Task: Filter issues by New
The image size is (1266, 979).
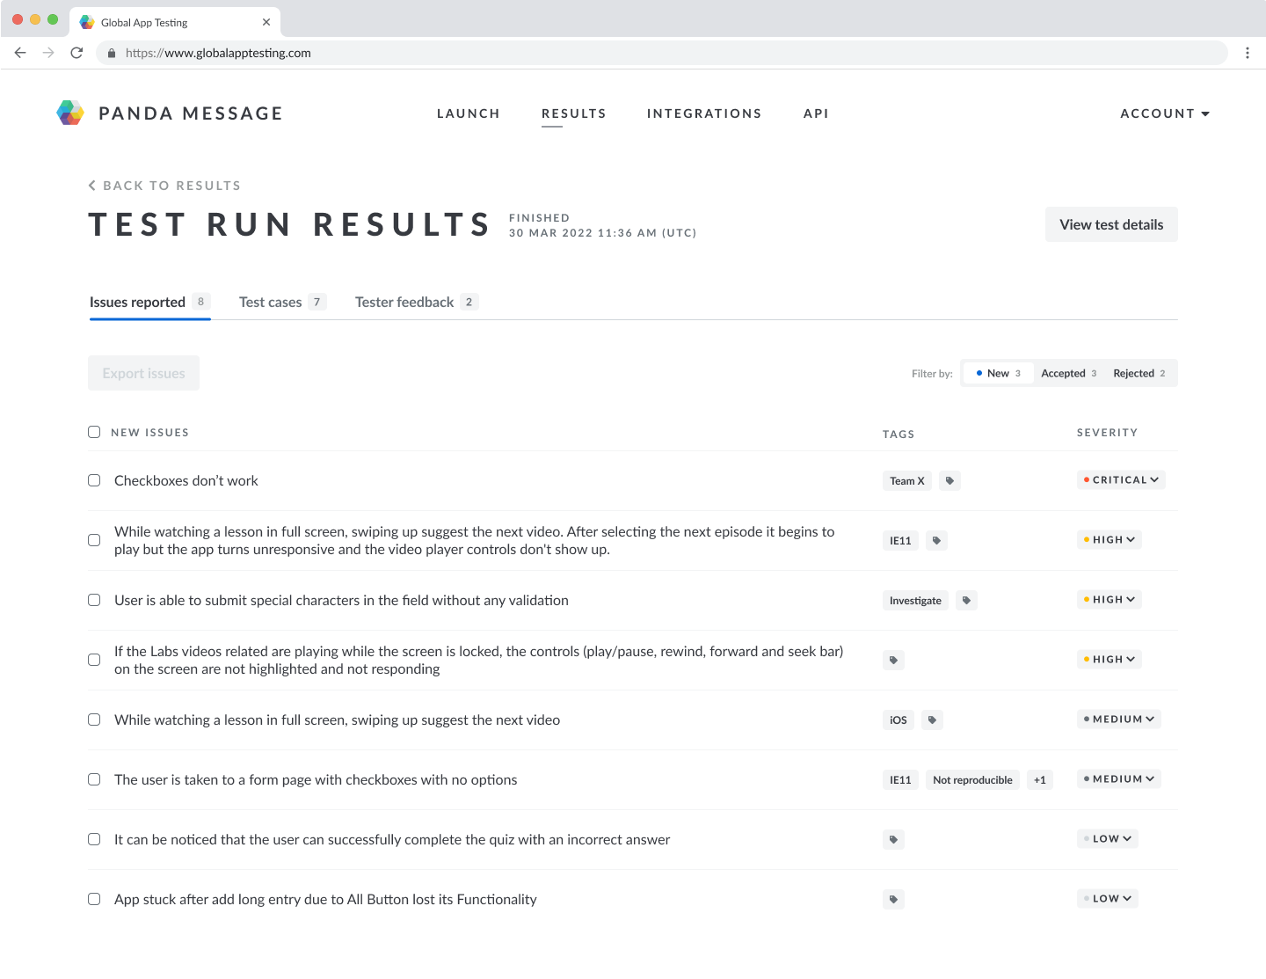Action: pos(999,373)
